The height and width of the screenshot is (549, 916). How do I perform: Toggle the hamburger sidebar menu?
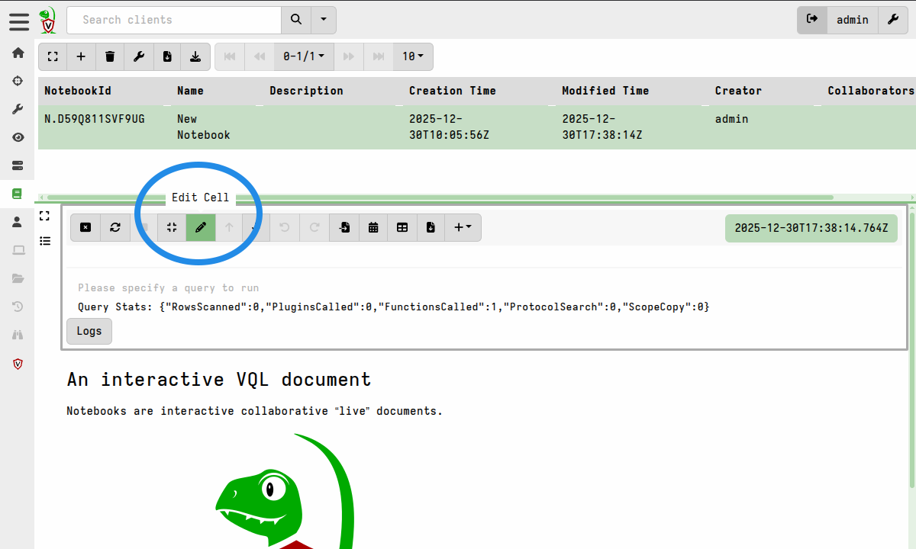(19, 21)
